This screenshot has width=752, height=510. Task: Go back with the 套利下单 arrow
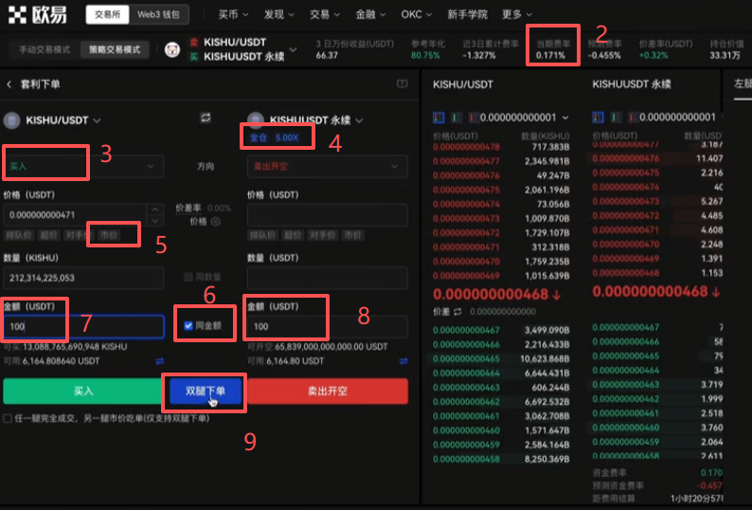[x=9, y=84]
